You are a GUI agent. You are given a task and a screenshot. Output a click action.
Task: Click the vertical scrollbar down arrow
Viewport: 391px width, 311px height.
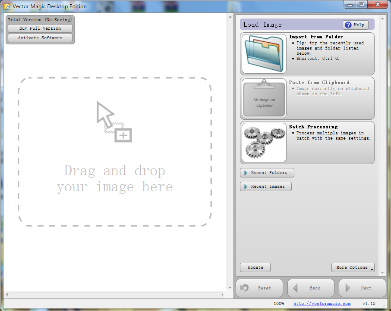[230, 288]
